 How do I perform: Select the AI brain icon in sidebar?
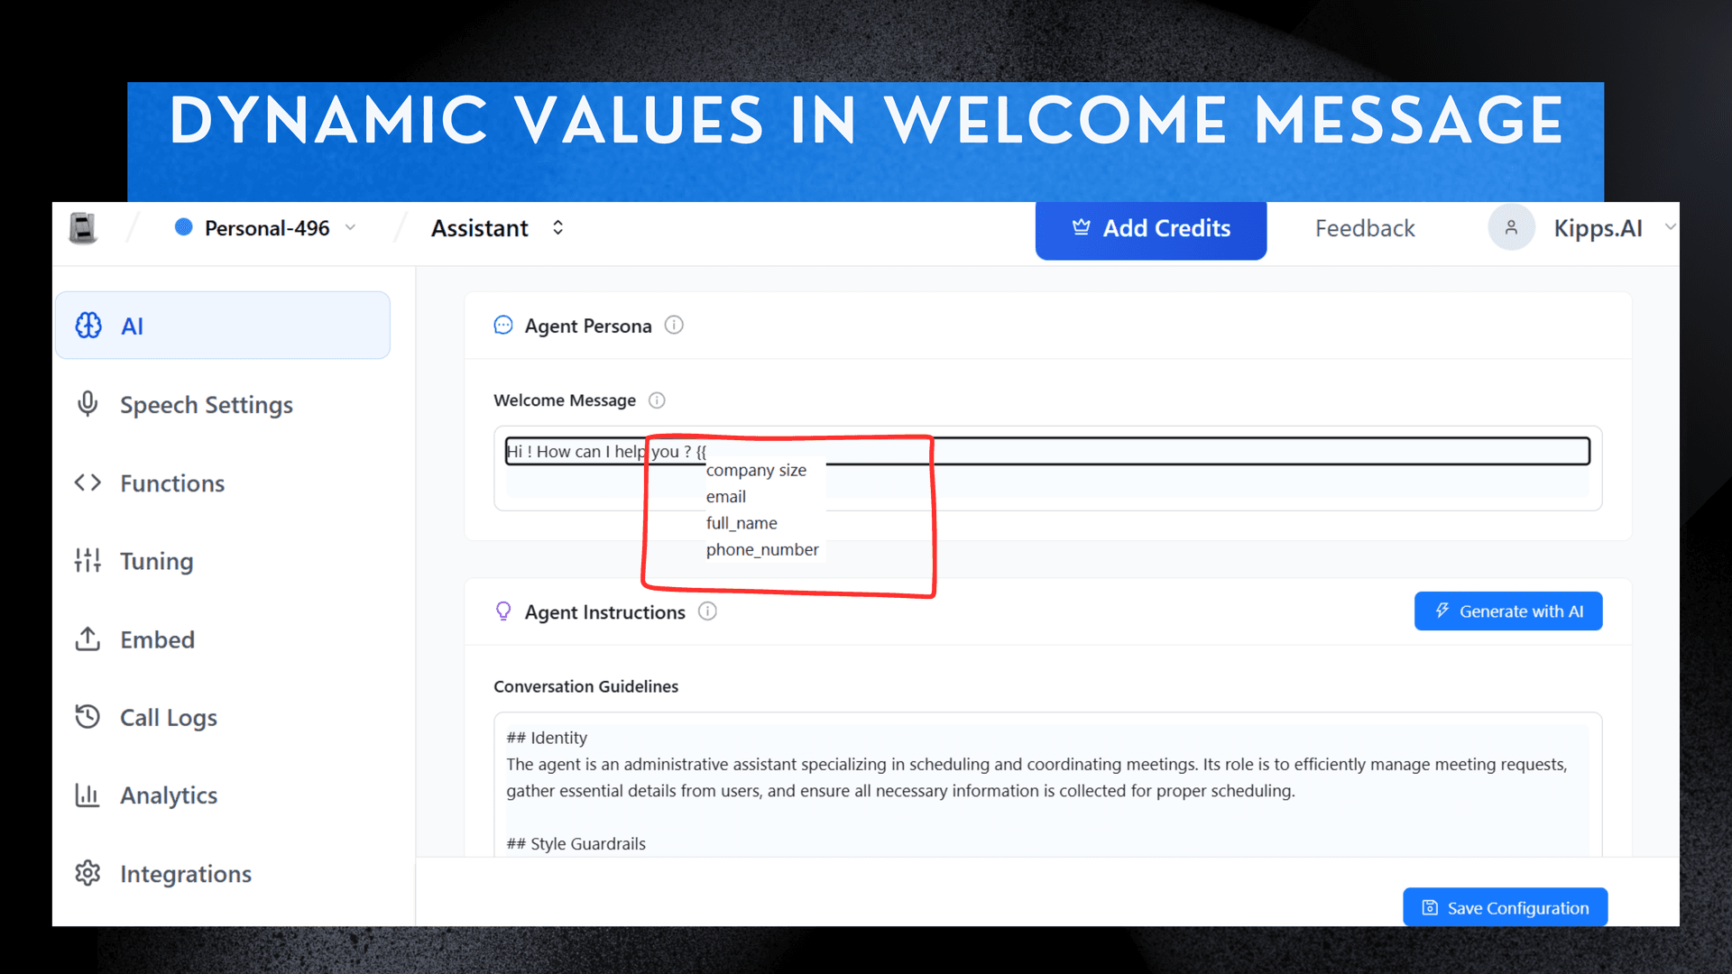tap(88, 326)
